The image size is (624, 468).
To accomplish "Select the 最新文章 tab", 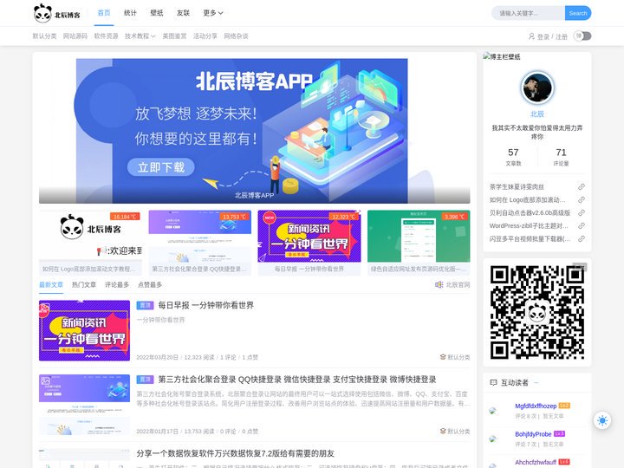I will click(51, 285).
